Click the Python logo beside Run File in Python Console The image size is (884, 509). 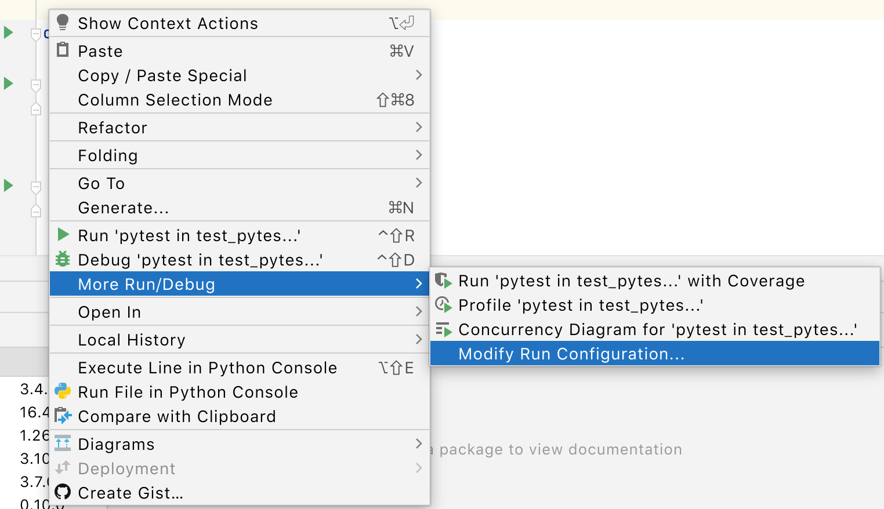click(x=63, y=392)
